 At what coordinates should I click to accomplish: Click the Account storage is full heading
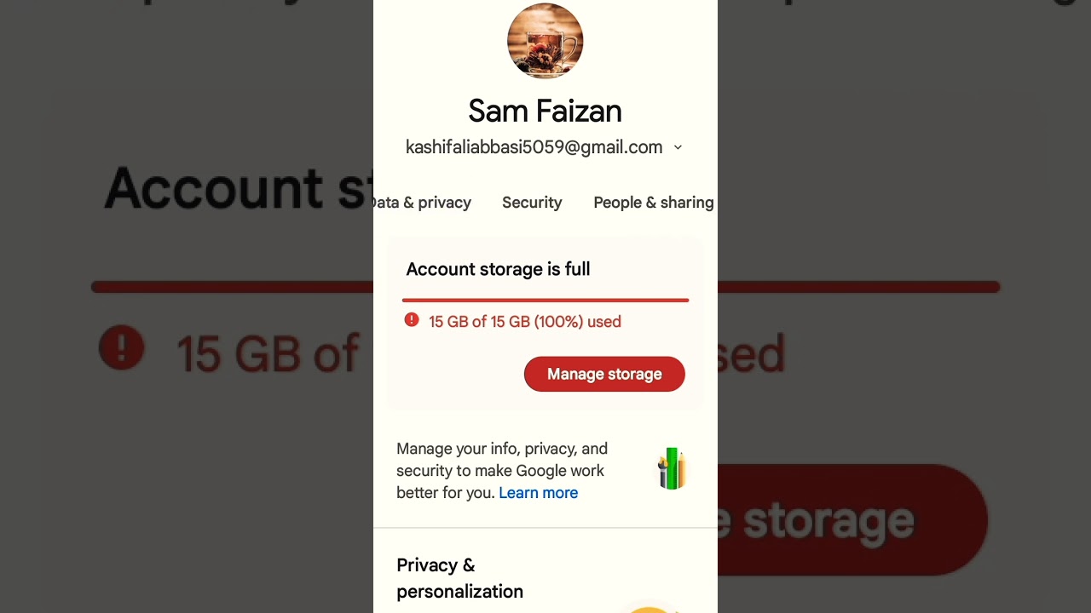tap(498, 269)
